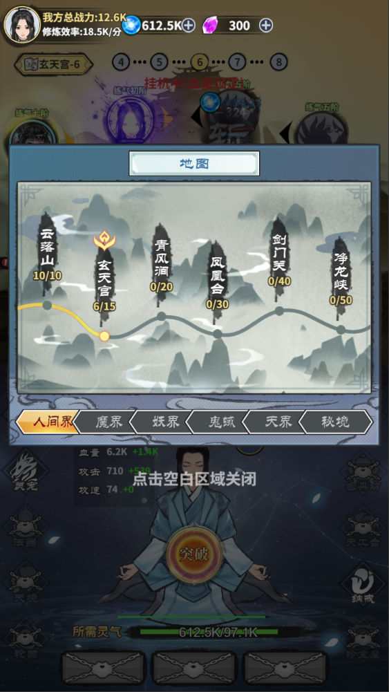Viewport: 389px width, 692px height.
Task: Switch to the 妖界 tab
Action: coord(163,422)
